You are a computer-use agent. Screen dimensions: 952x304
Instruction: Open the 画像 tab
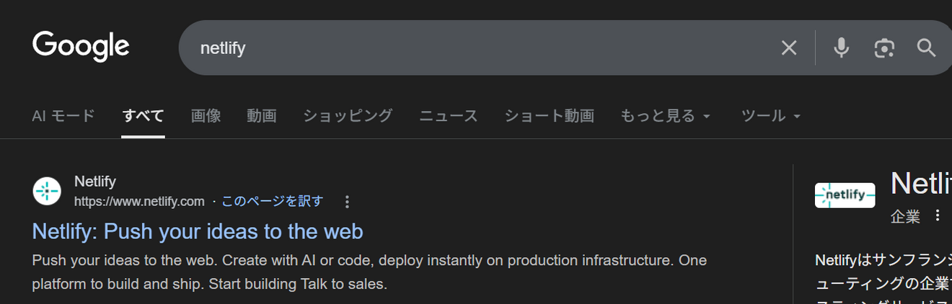pyautogui.click(x=206, y=115)
